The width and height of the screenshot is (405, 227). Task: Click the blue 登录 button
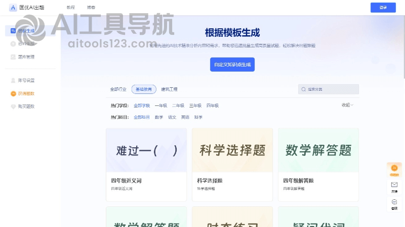tap(383, 8)
